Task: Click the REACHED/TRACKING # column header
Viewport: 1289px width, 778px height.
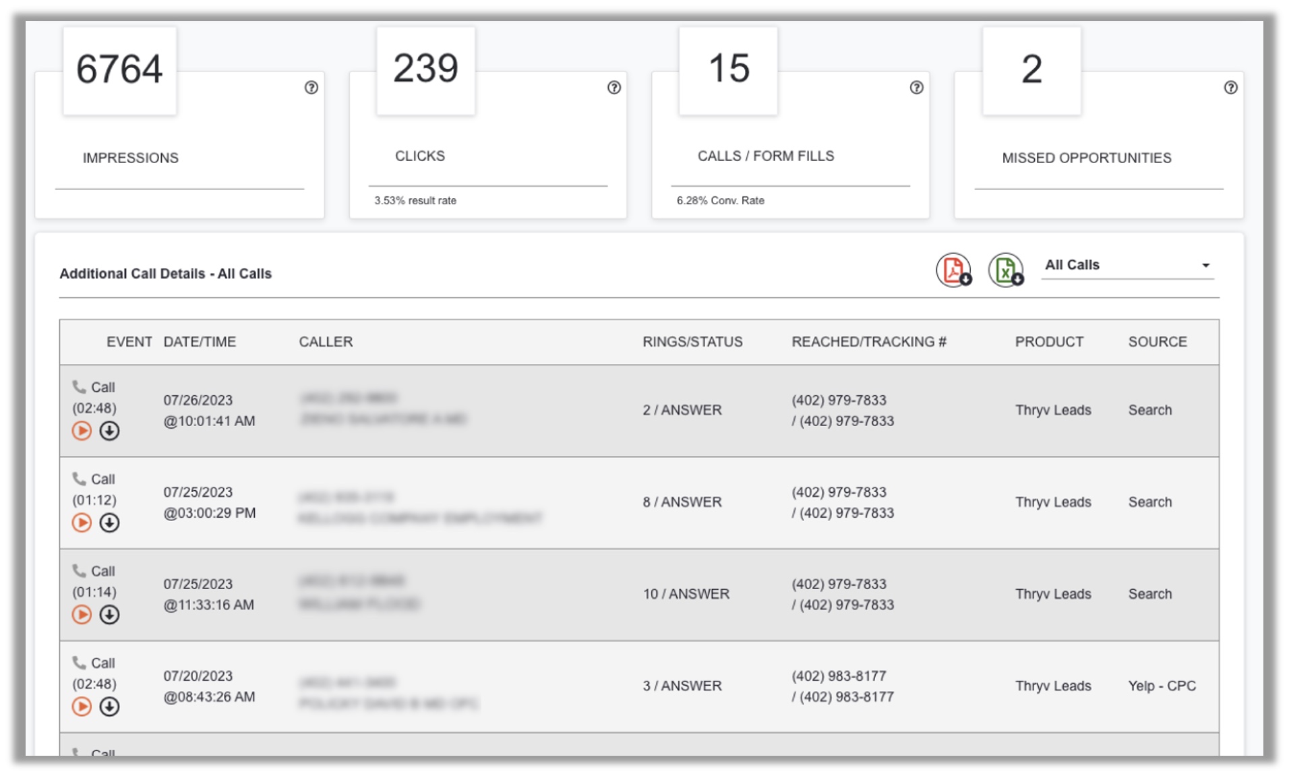Action: [x=869, y=342]
